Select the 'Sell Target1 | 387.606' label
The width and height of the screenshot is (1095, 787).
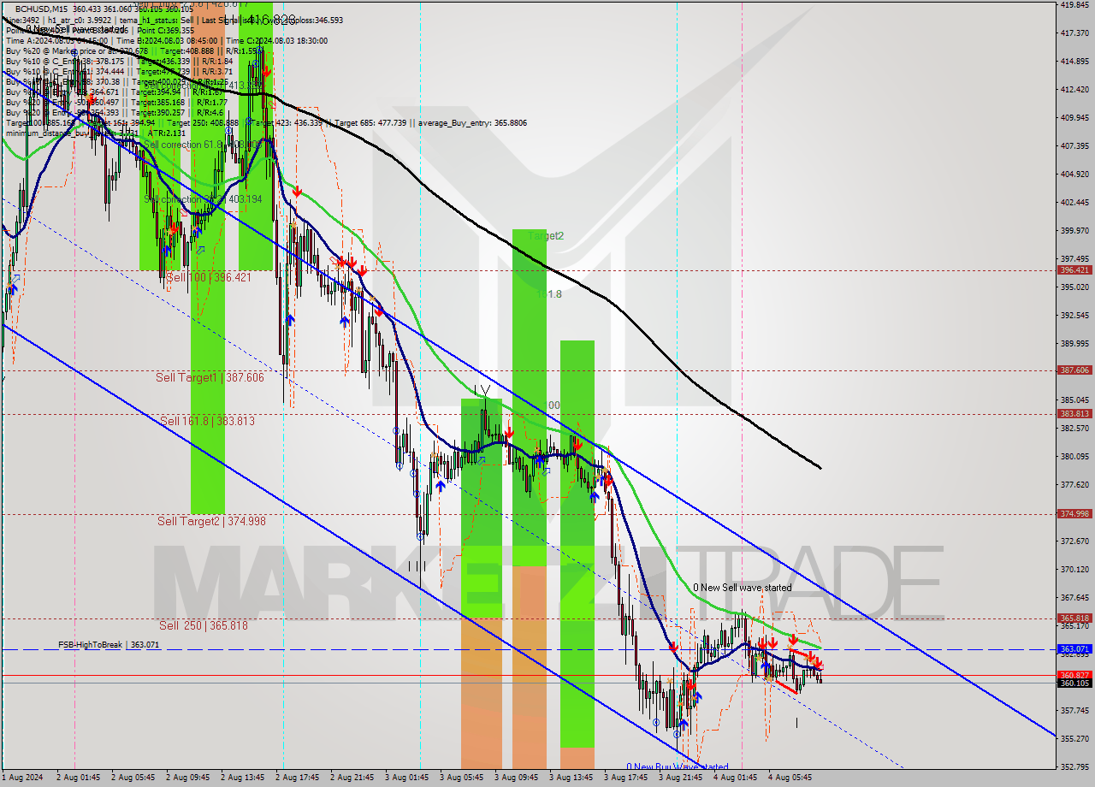tap(210, 377)
